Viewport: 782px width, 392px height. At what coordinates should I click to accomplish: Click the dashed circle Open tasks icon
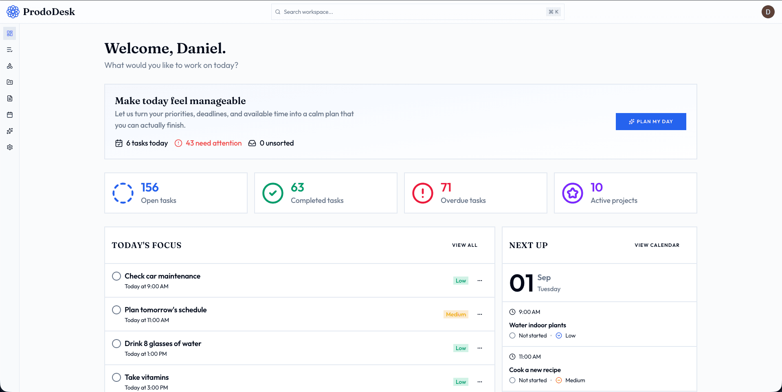[123, 193]
